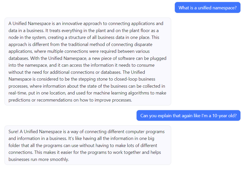Click the word 'disparate' in the first reply
The image size is (244, 169).
point(143,44)
